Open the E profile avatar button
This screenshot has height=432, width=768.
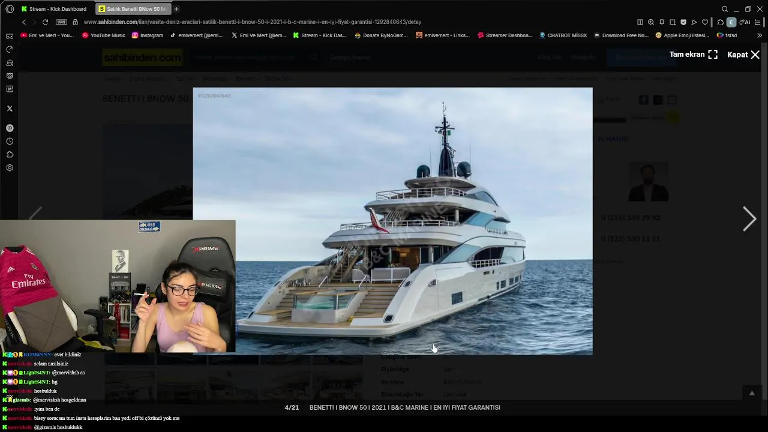tap(731, 22)
